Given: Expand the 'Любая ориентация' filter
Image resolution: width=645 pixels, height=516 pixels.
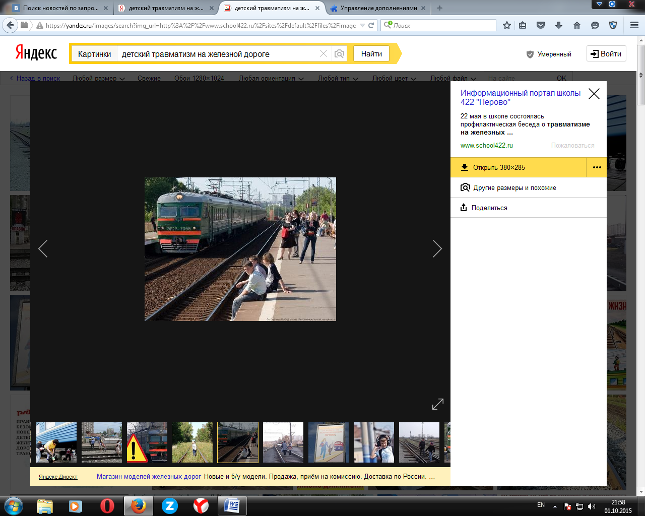Looking at the screenshot, I should (272, 78).
